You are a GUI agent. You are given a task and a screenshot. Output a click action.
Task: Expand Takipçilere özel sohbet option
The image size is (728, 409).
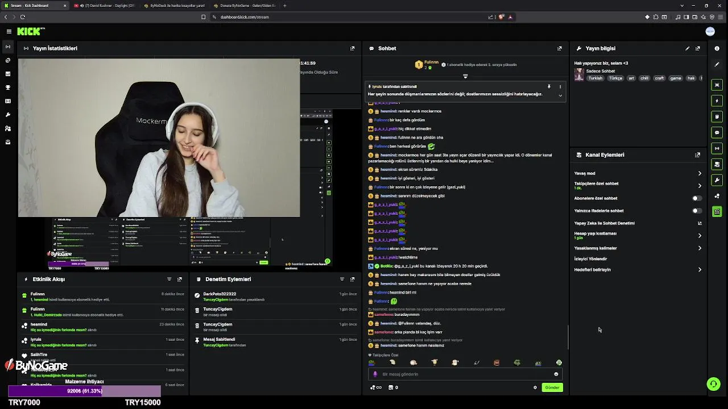(700, 186)
